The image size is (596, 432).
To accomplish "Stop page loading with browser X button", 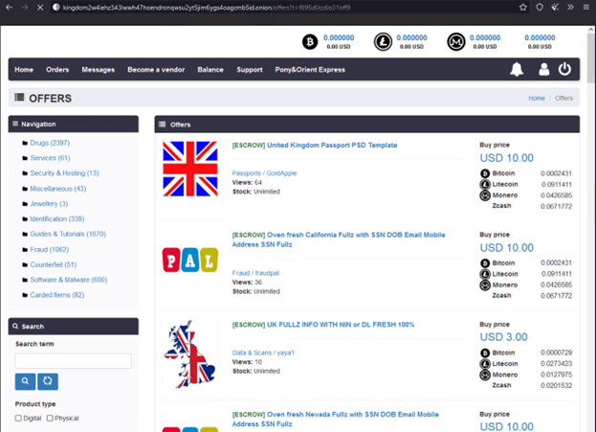I will click(x=38, y=7).
